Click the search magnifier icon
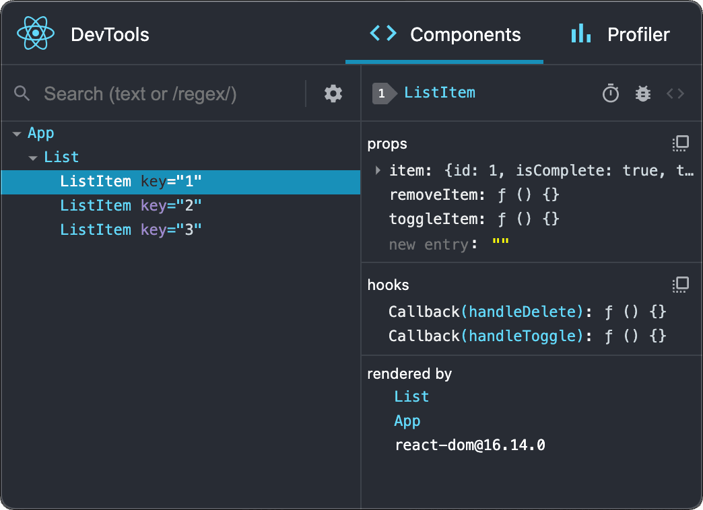 click(22, 94)
